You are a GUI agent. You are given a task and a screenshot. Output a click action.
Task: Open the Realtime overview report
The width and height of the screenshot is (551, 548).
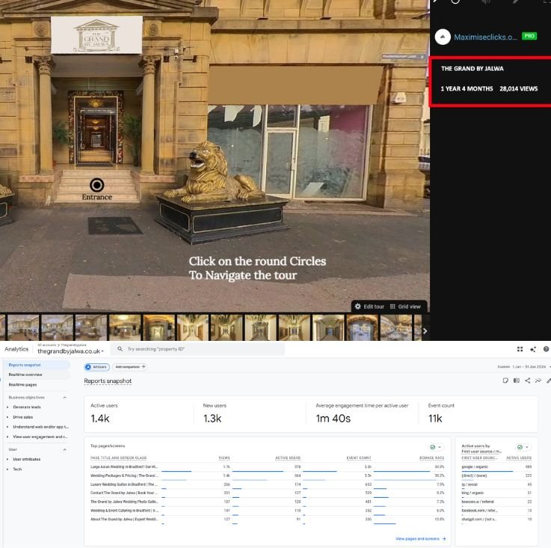tap(25, 375)
